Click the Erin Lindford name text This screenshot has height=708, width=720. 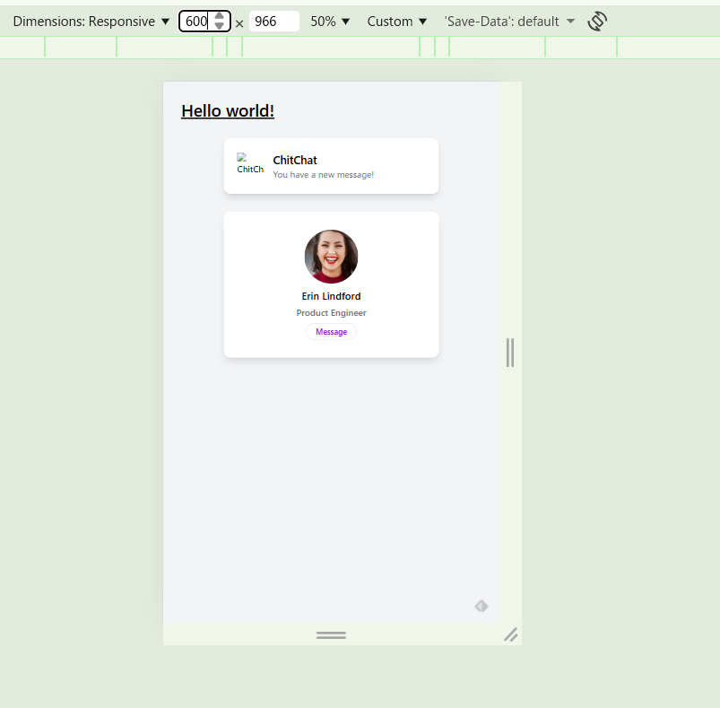[x=331, y=296]
